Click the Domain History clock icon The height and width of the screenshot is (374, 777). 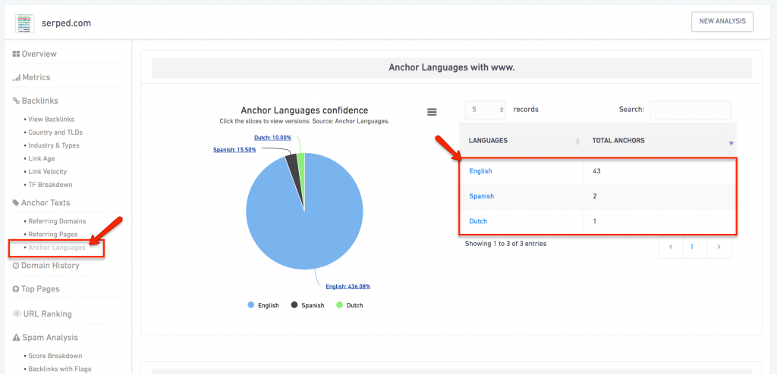coord(15,266)
